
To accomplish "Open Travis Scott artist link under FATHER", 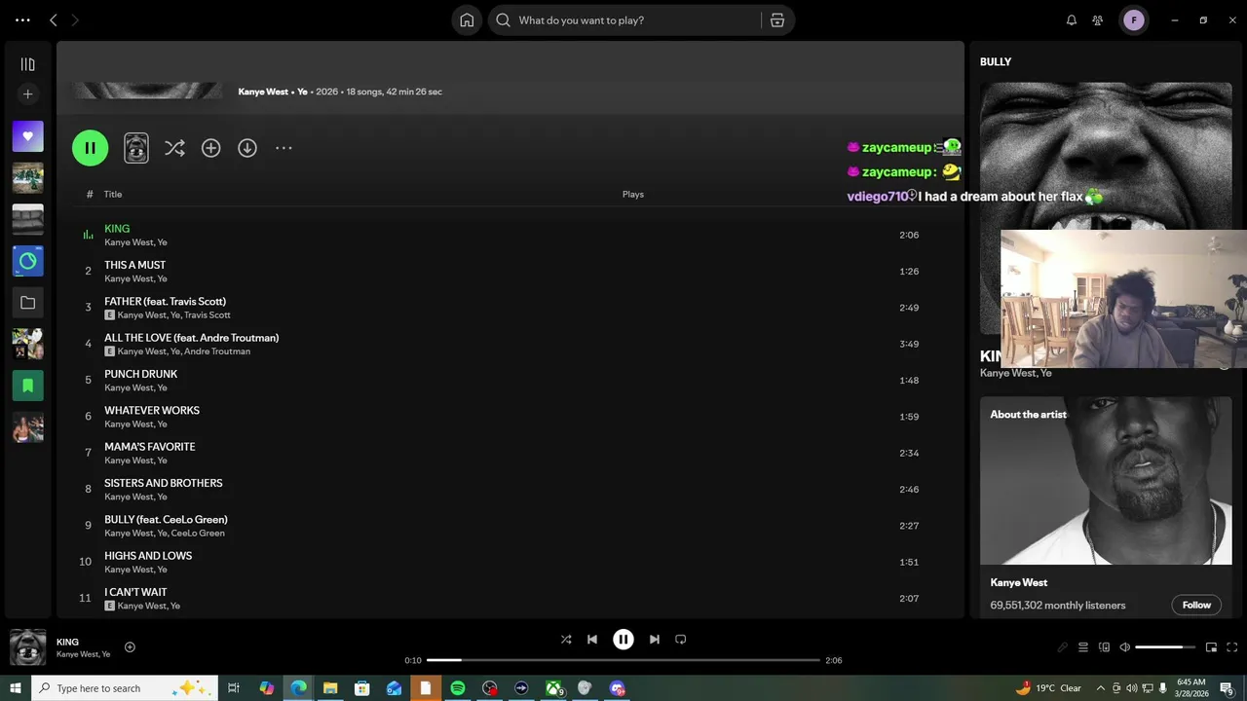I will pos(208,315).
